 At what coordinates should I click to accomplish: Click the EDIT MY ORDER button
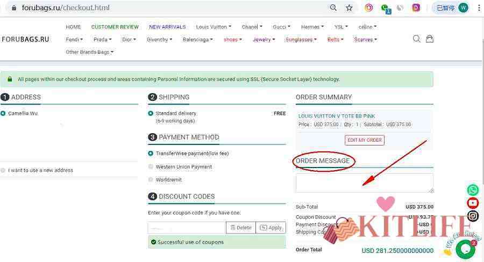point(365,140)
